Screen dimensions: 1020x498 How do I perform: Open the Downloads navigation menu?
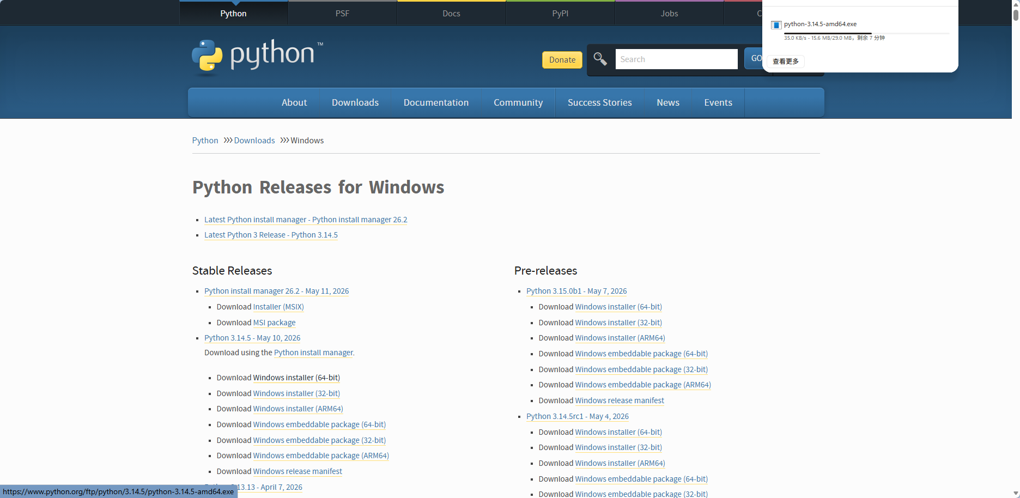coord(355,102)
